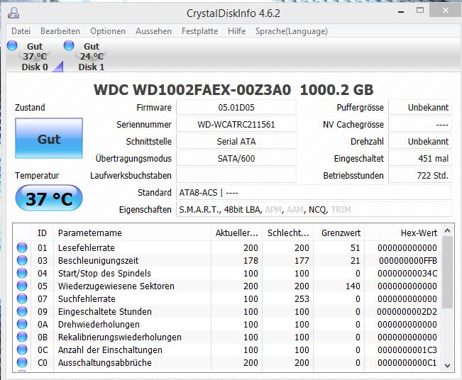Click status orb for Beschleunigungszeit row
This screenshot has height=380, width=462.
(x=22, y=260)
